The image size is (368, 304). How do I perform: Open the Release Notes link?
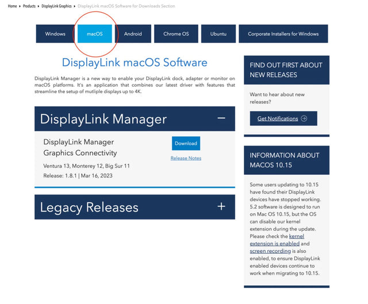[x=186, y=159]
